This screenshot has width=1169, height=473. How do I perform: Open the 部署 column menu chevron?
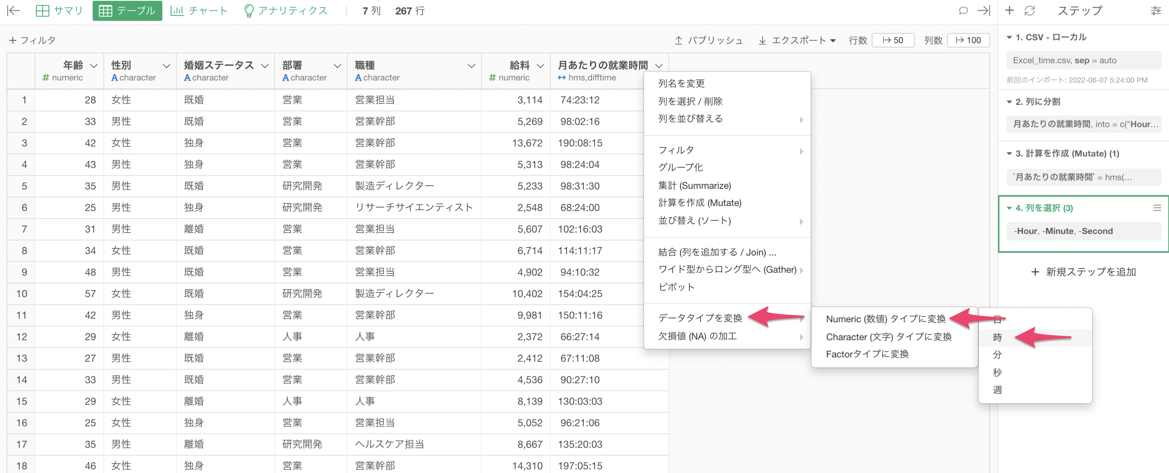(337, 66)
